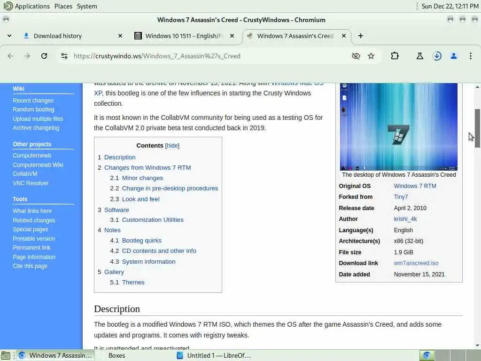Image resolution: width=481 pixels, height=361 pixels.
Task: Jump to Description in contents
Action: (x=120, y=157)
